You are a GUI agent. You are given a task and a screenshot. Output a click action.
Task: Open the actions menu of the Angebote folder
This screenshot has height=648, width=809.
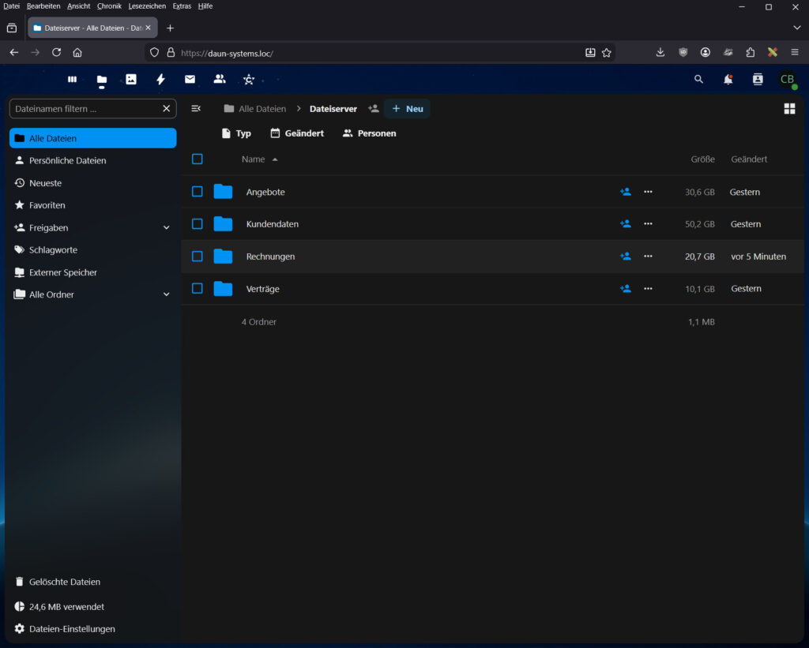point(648,191)
